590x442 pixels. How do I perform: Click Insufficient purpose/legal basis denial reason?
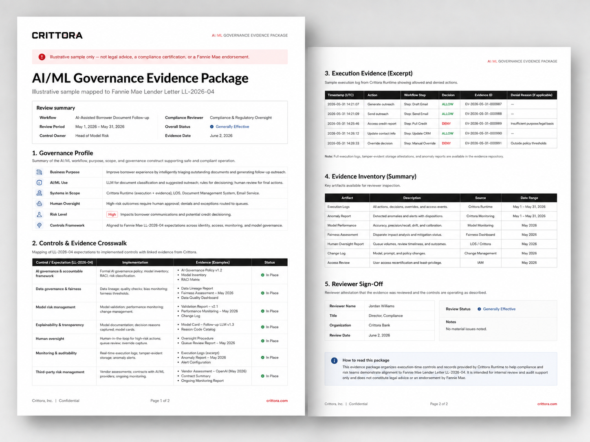click(x=532, y=124)
